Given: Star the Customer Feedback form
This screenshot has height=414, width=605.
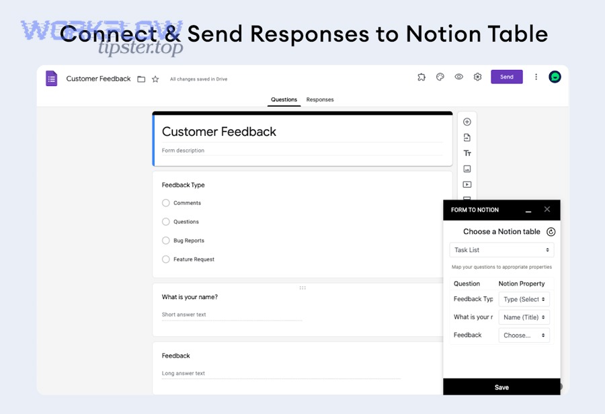Looking at the screenshot, I should [x=155, y=79].
